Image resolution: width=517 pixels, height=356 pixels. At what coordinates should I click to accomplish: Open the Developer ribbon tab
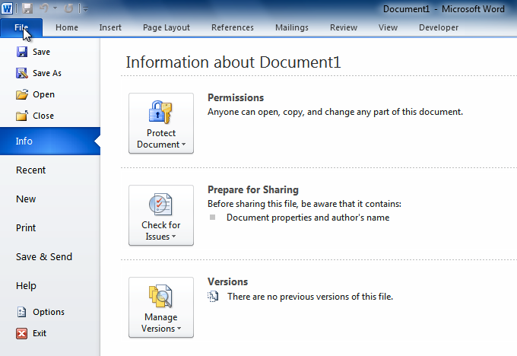tap(439, 27)
